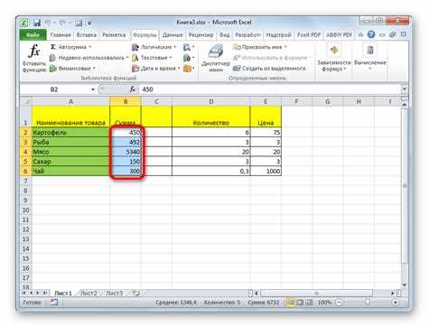
Task: Select row 7 header
Action: 25,181
